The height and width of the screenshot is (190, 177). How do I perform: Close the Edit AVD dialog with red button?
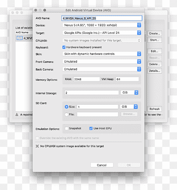[36, 10]
